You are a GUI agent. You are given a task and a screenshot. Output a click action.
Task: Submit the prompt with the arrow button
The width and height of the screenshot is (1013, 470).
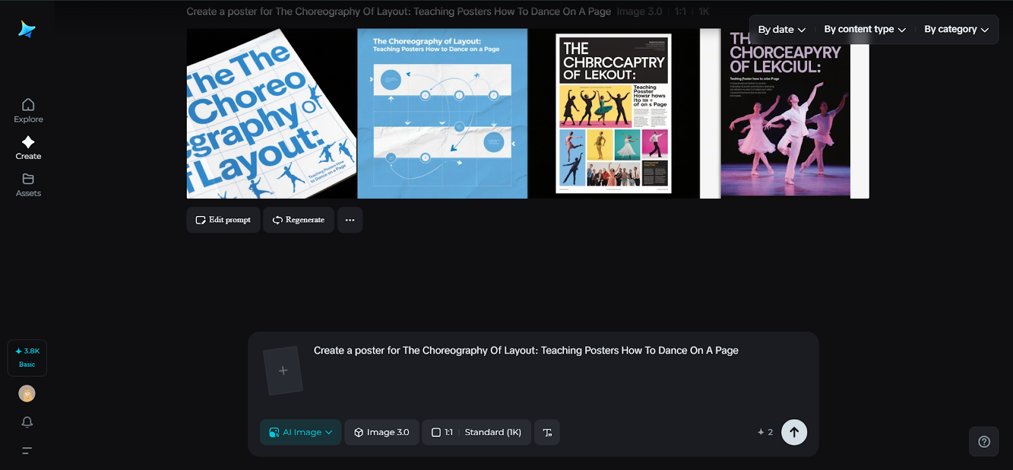[794, 432]
